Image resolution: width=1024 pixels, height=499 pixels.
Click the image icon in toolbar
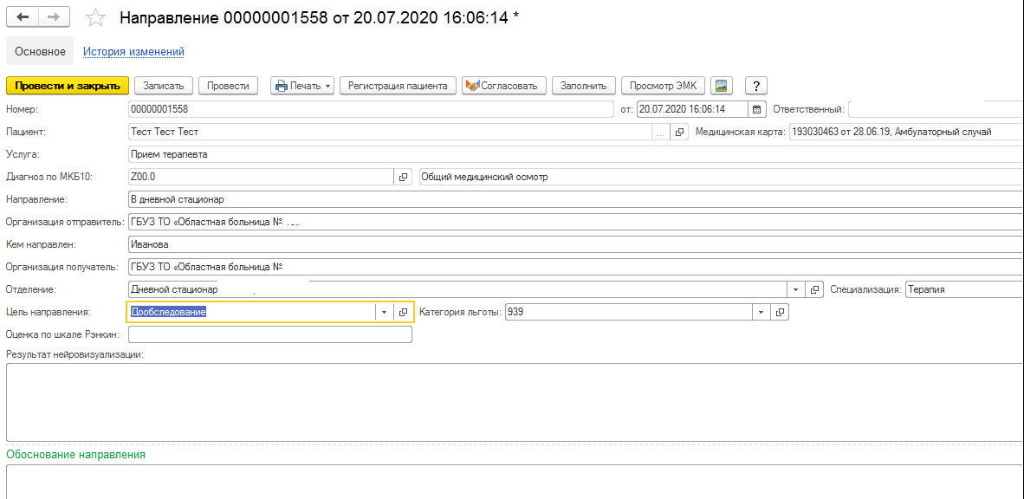pos(722,86)
